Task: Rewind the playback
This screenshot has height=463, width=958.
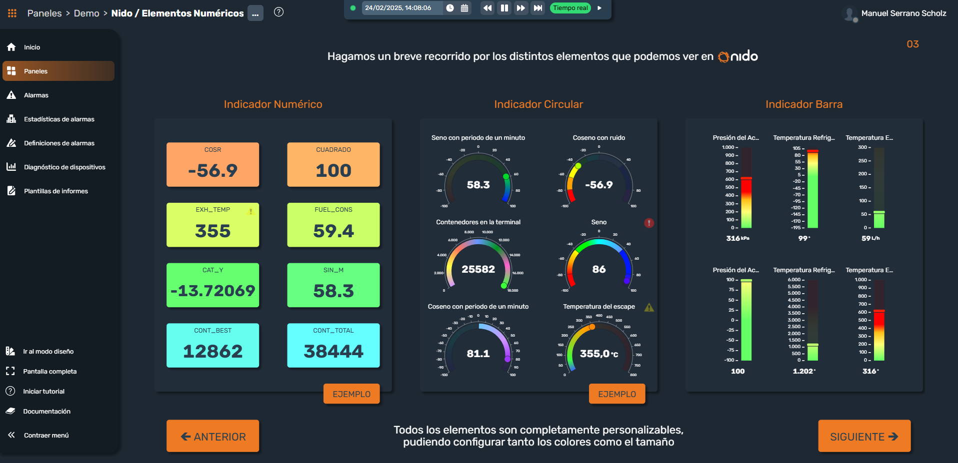Action: coord(487,8)
